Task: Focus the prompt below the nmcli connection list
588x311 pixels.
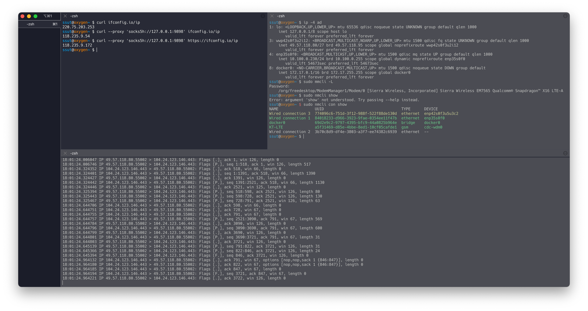Action: [303, 136]
